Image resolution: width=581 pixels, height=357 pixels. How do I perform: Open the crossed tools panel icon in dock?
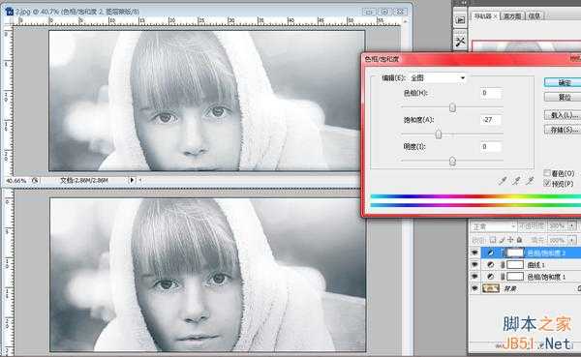pos(461,42)
